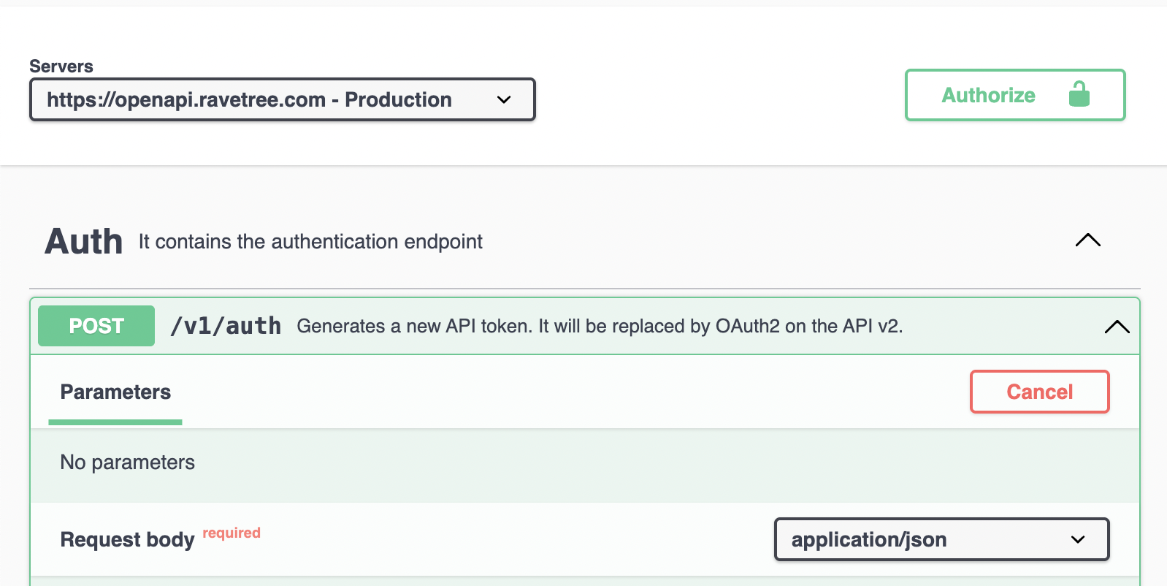Select the Parameters tab
This screenshot has height=586, width=1167.
pyautogui.click(x=115, y=392)
